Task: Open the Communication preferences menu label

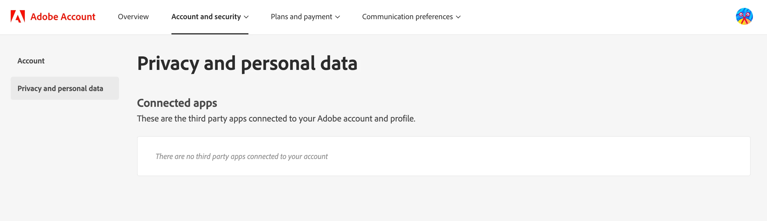Action: coord(407,17)
